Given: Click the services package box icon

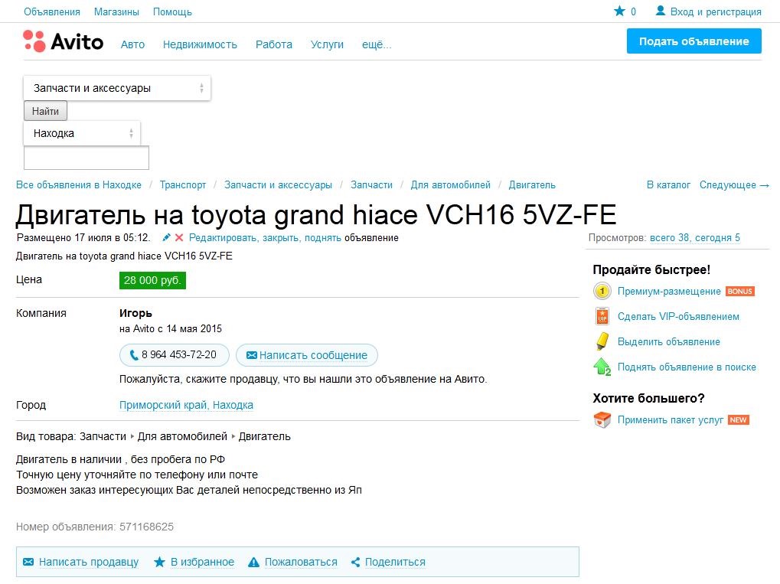Looking at the screenshot, I should [x=602, y=420].
